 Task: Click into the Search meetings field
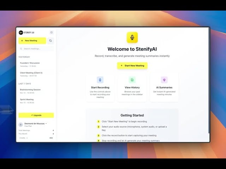coord(36,49)
